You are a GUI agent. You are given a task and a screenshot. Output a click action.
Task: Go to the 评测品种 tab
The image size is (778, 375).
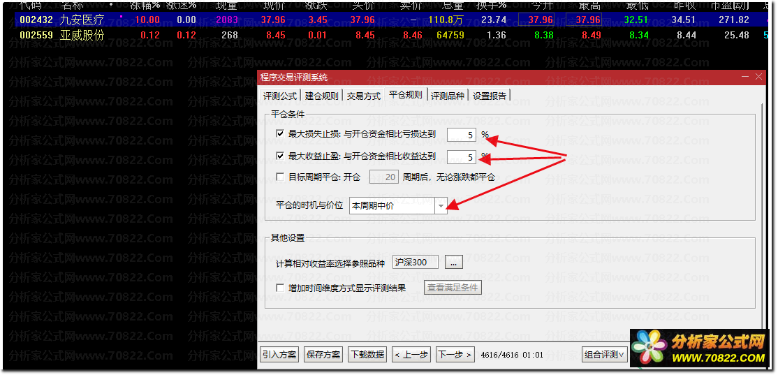point(448,96)
